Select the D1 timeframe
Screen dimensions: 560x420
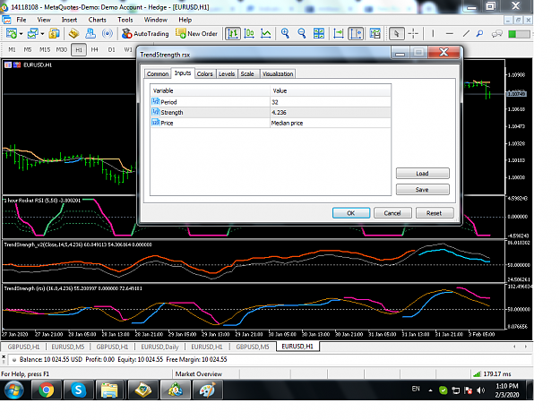[x=111, y=49]
